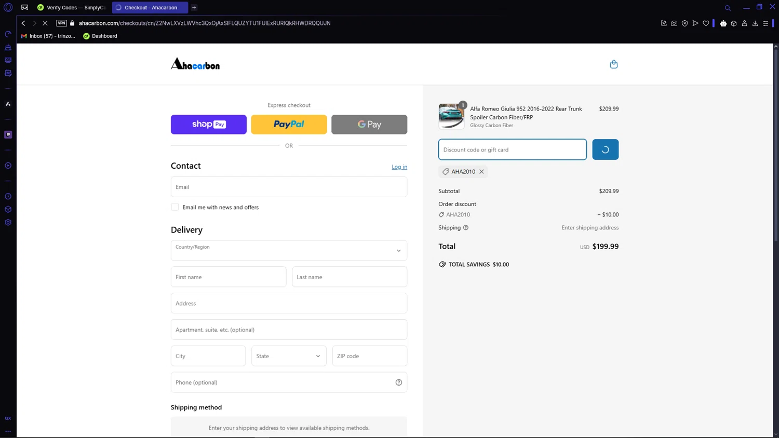779x438 pixels.
Task: Go back to the previous page
Action: click(23, 23)
